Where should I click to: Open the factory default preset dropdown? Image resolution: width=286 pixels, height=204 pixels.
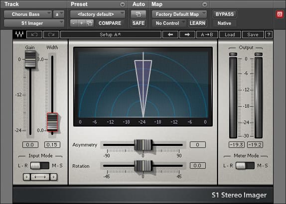coord(98,14)
